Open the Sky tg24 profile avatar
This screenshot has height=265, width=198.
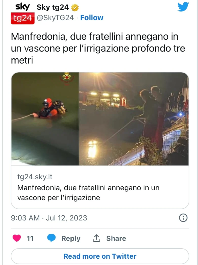(23, 14)
